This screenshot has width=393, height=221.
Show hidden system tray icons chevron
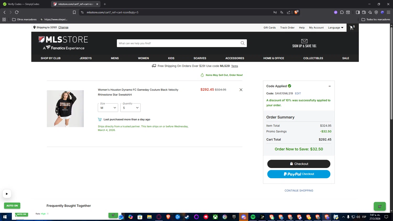[x=343, y=217]
